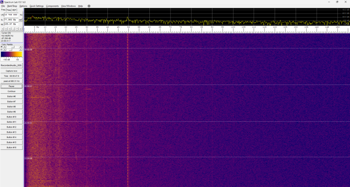Click Button #12
This screenshot has height=187, width=350.
11,127
